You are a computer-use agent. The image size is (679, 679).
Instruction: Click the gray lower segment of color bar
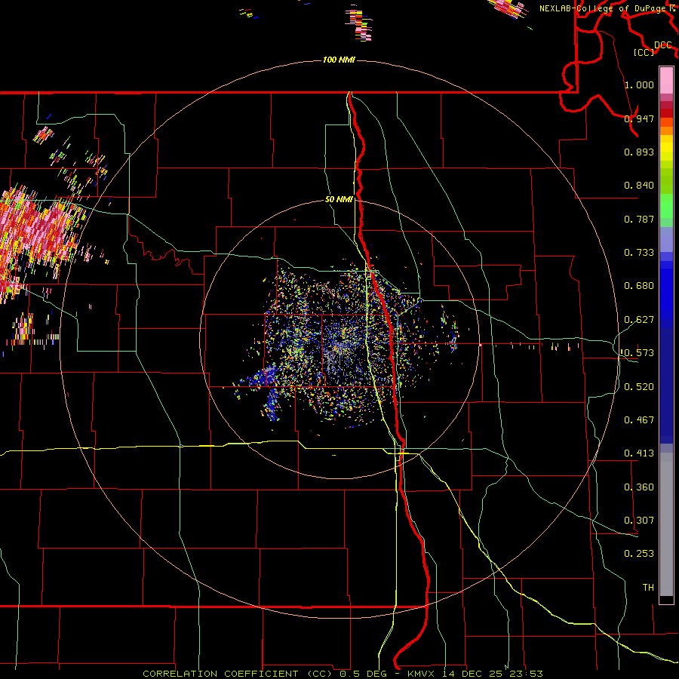pyautogui.click(x=666, y=524)
